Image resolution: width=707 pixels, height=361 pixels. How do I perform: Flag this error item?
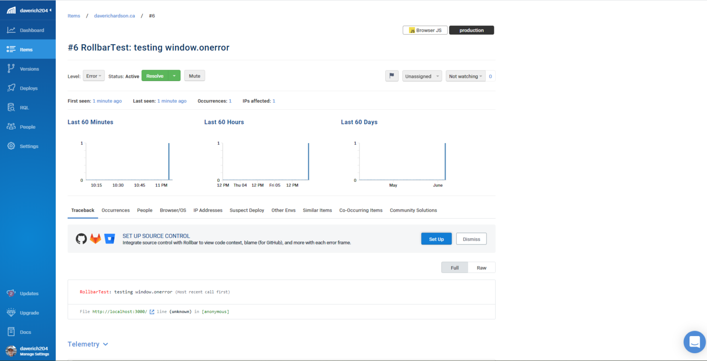(392, 76)
